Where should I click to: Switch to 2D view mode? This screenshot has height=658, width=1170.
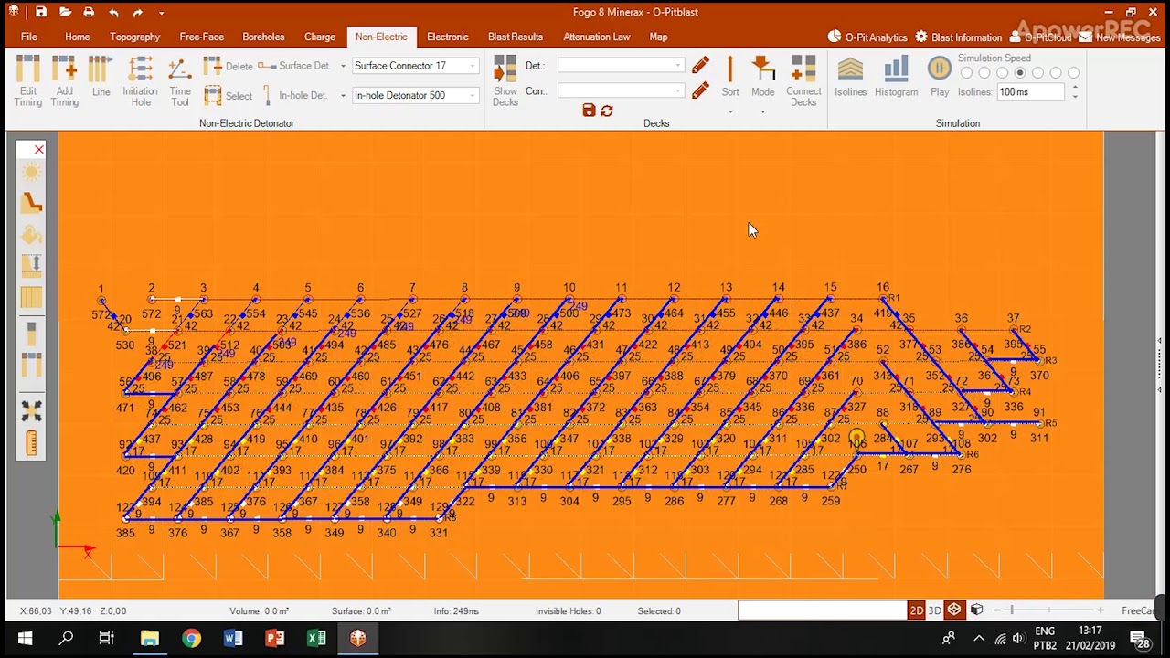tap(916, 610)
